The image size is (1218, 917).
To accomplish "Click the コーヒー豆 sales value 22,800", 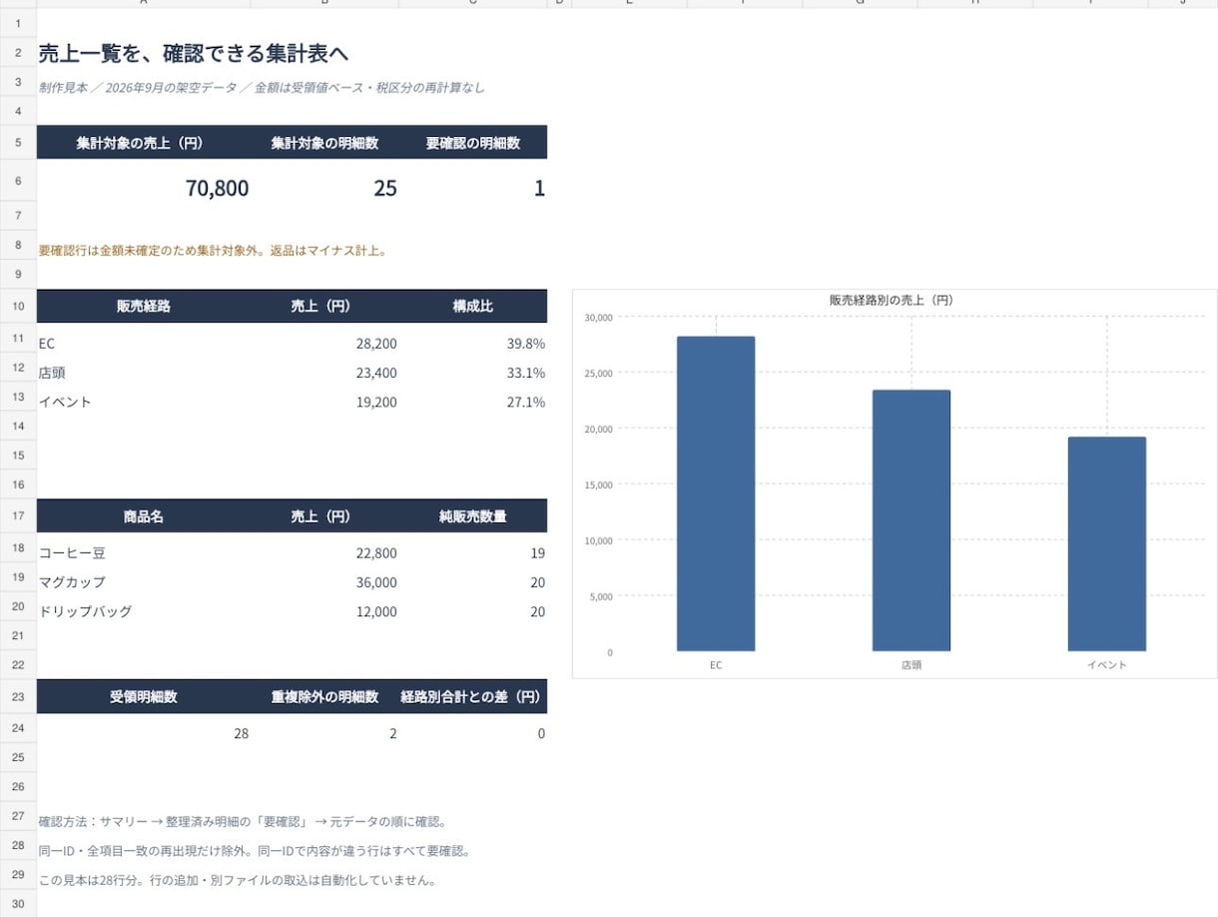I will coord(375,553).
